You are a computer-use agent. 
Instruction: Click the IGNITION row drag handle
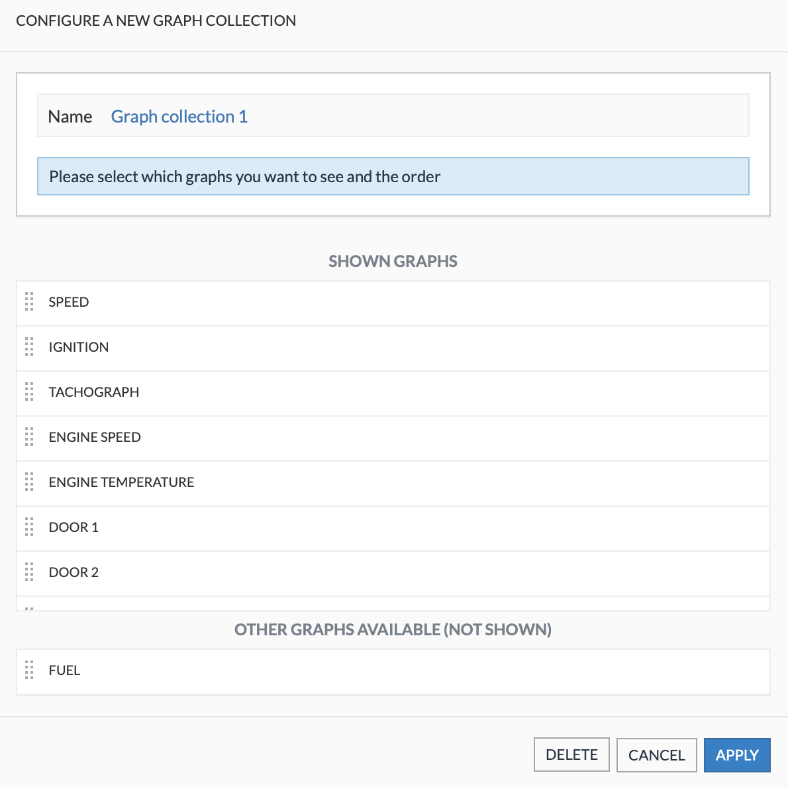29,347
